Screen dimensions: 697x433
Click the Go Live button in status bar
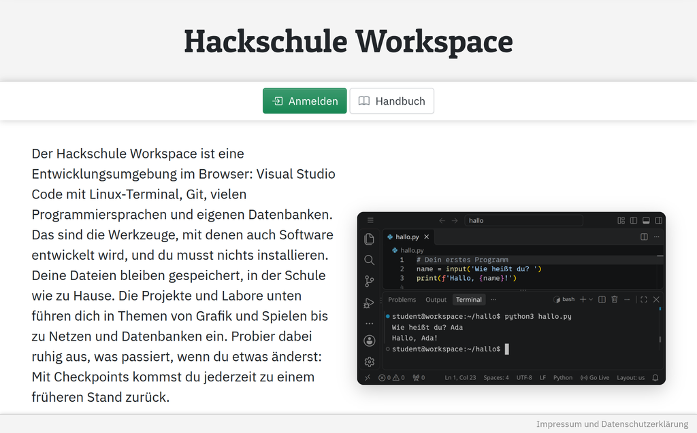pos(595,377)
